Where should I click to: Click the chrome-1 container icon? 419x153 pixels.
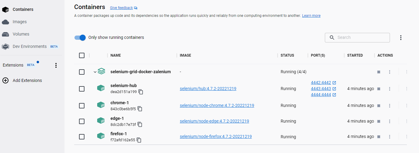(x=101, y=105)
